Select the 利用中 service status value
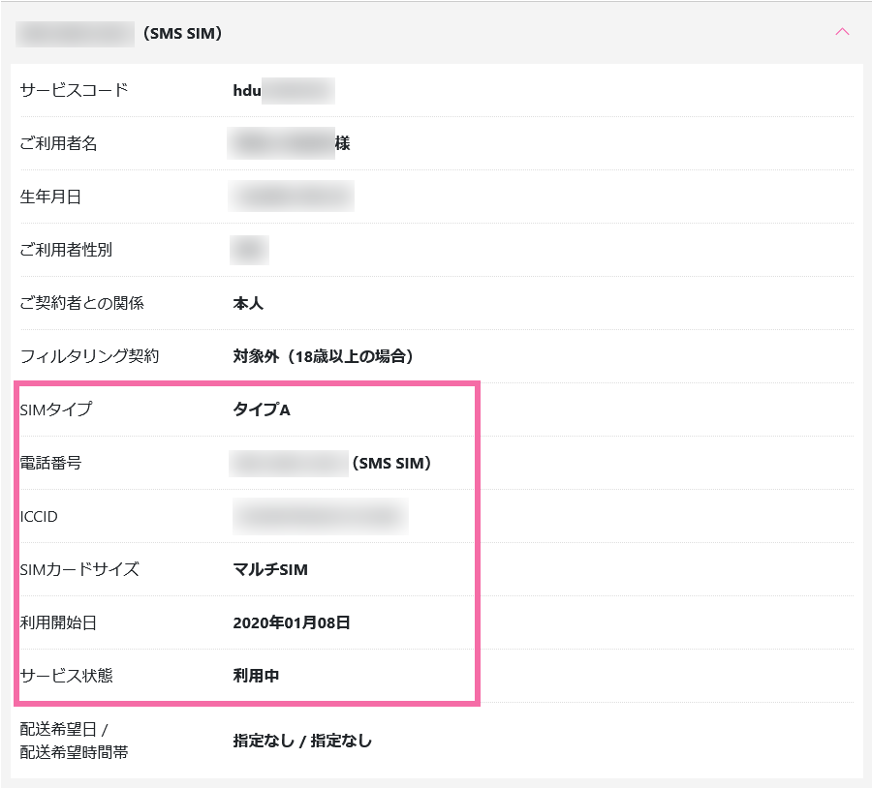The width and height of the screenshot is (872, 788). coord(256,676)
